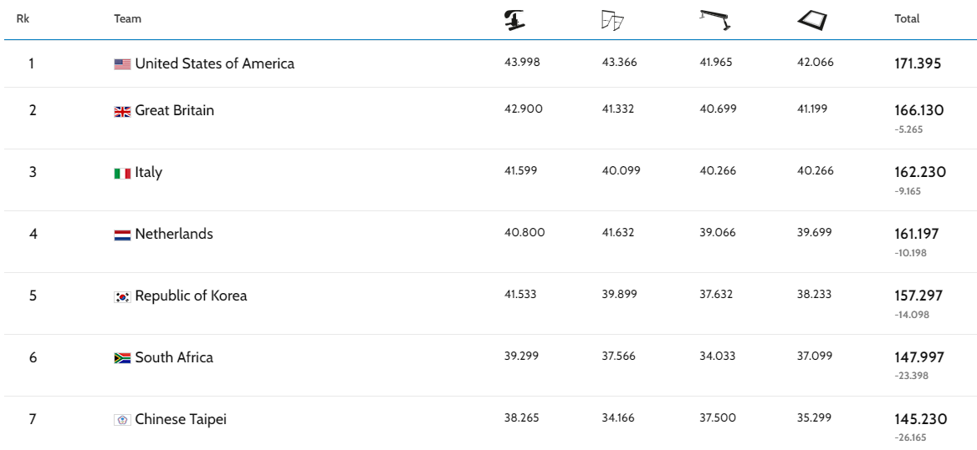This screenshot has width=977, height=450.
Task: Click the South Africa flag icon
Action: point(122,358)
